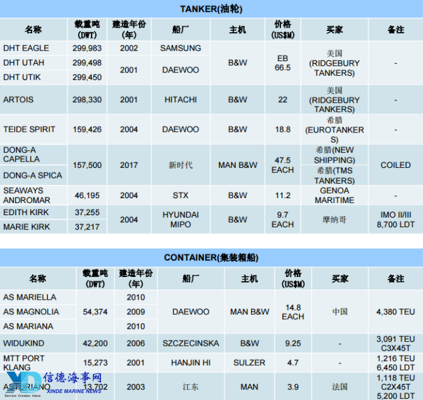Click the 2017 build year cell

tap(129, 165)
